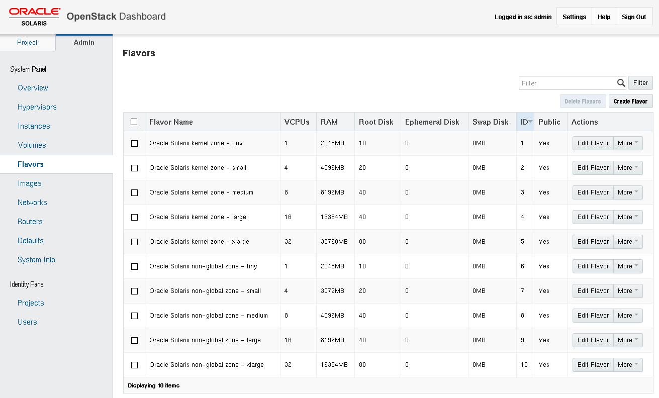659x398 pixels.
Task: Open Settings in the top bar
Action: [x=574, y=17]
